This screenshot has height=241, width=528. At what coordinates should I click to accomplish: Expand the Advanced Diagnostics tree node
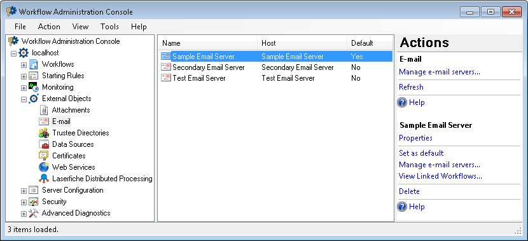coord(24,214)
